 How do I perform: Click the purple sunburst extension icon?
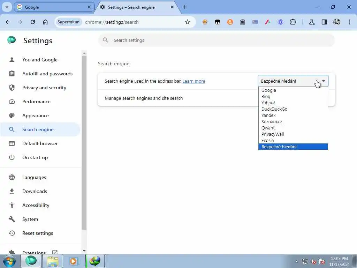coord(280,22)
